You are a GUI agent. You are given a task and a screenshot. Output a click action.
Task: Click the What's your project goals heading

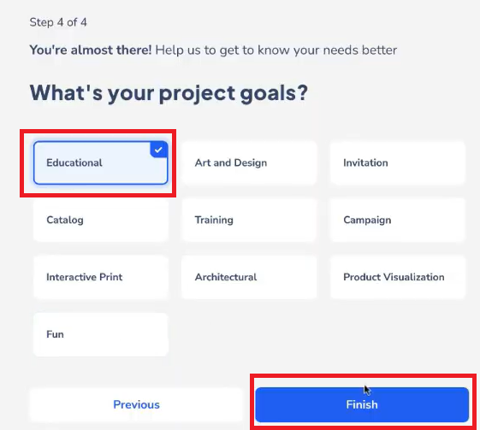pyautogui.click(x=169, y=93)
